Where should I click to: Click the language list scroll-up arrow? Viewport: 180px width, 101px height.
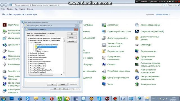point(64,38)
